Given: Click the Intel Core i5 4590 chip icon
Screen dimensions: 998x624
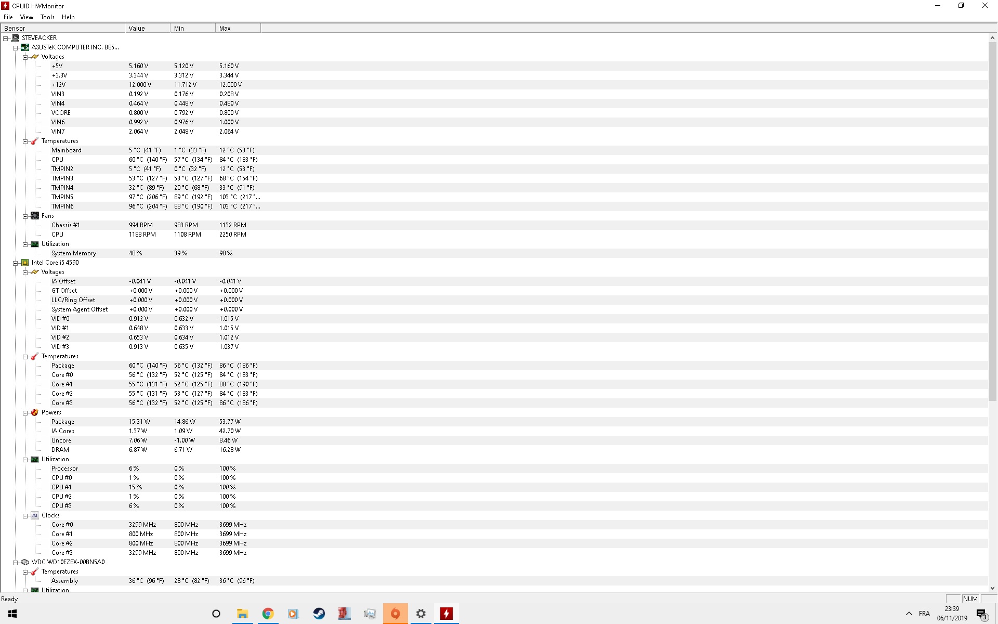Looking at the screenshot, I should (25, 263).
